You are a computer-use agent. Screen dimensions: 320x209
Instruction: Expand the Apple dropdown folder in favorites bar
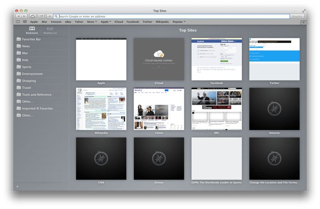tap(106, 22)
